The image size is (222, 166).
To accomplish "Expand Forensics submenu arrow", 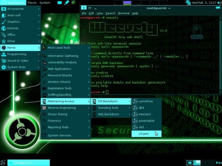I will tap(89, 121).
